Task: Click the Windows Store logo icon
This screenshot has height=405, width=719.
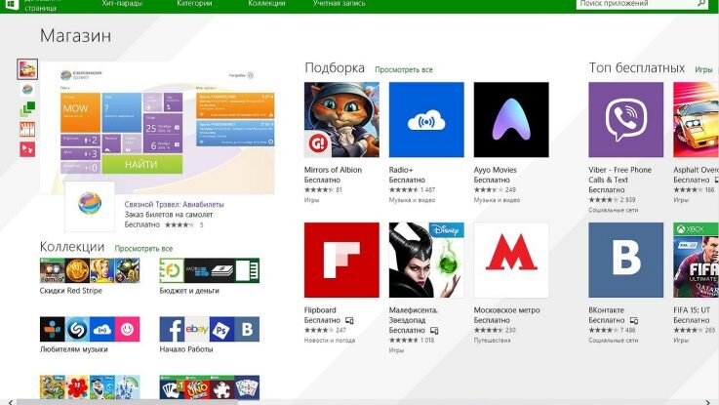Action: click(11, 5)
